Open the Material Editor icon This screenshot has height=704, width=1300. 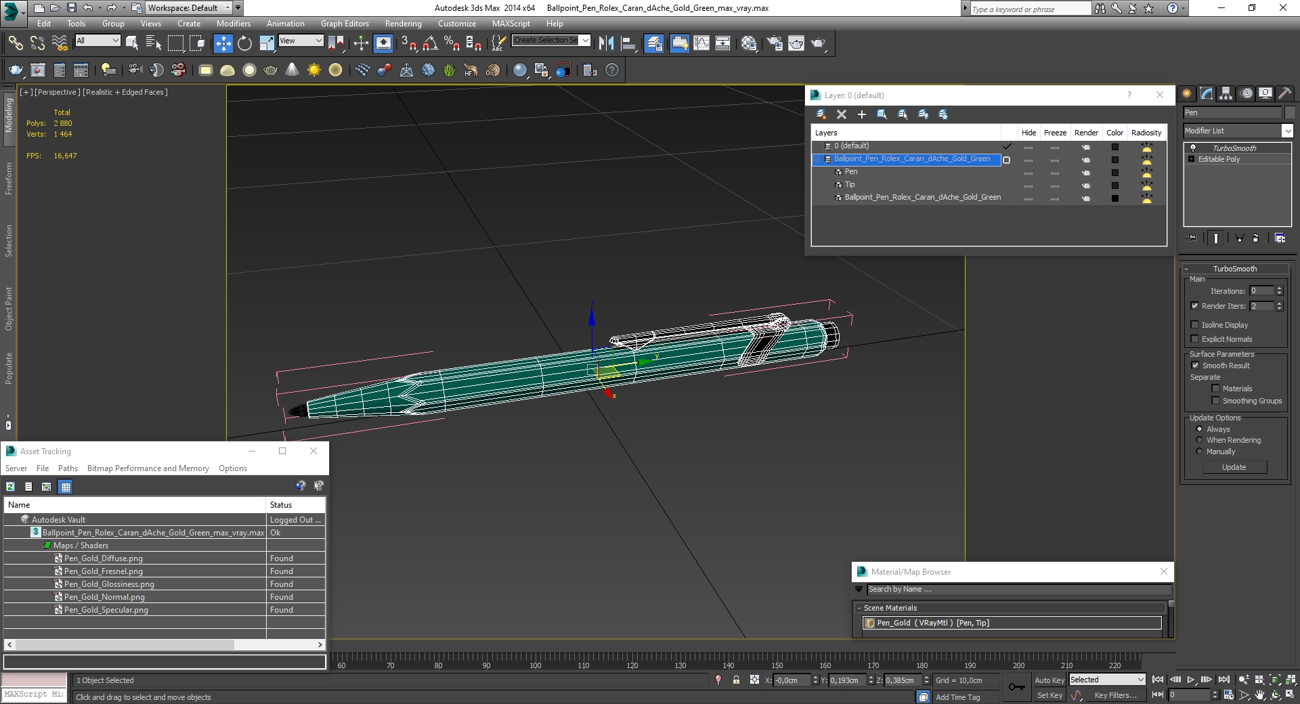click(749, 43)
